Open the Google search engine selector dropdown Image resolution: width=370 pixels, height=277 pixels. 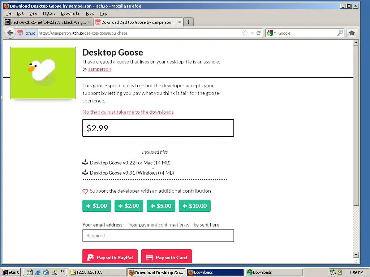click(271, 33)
